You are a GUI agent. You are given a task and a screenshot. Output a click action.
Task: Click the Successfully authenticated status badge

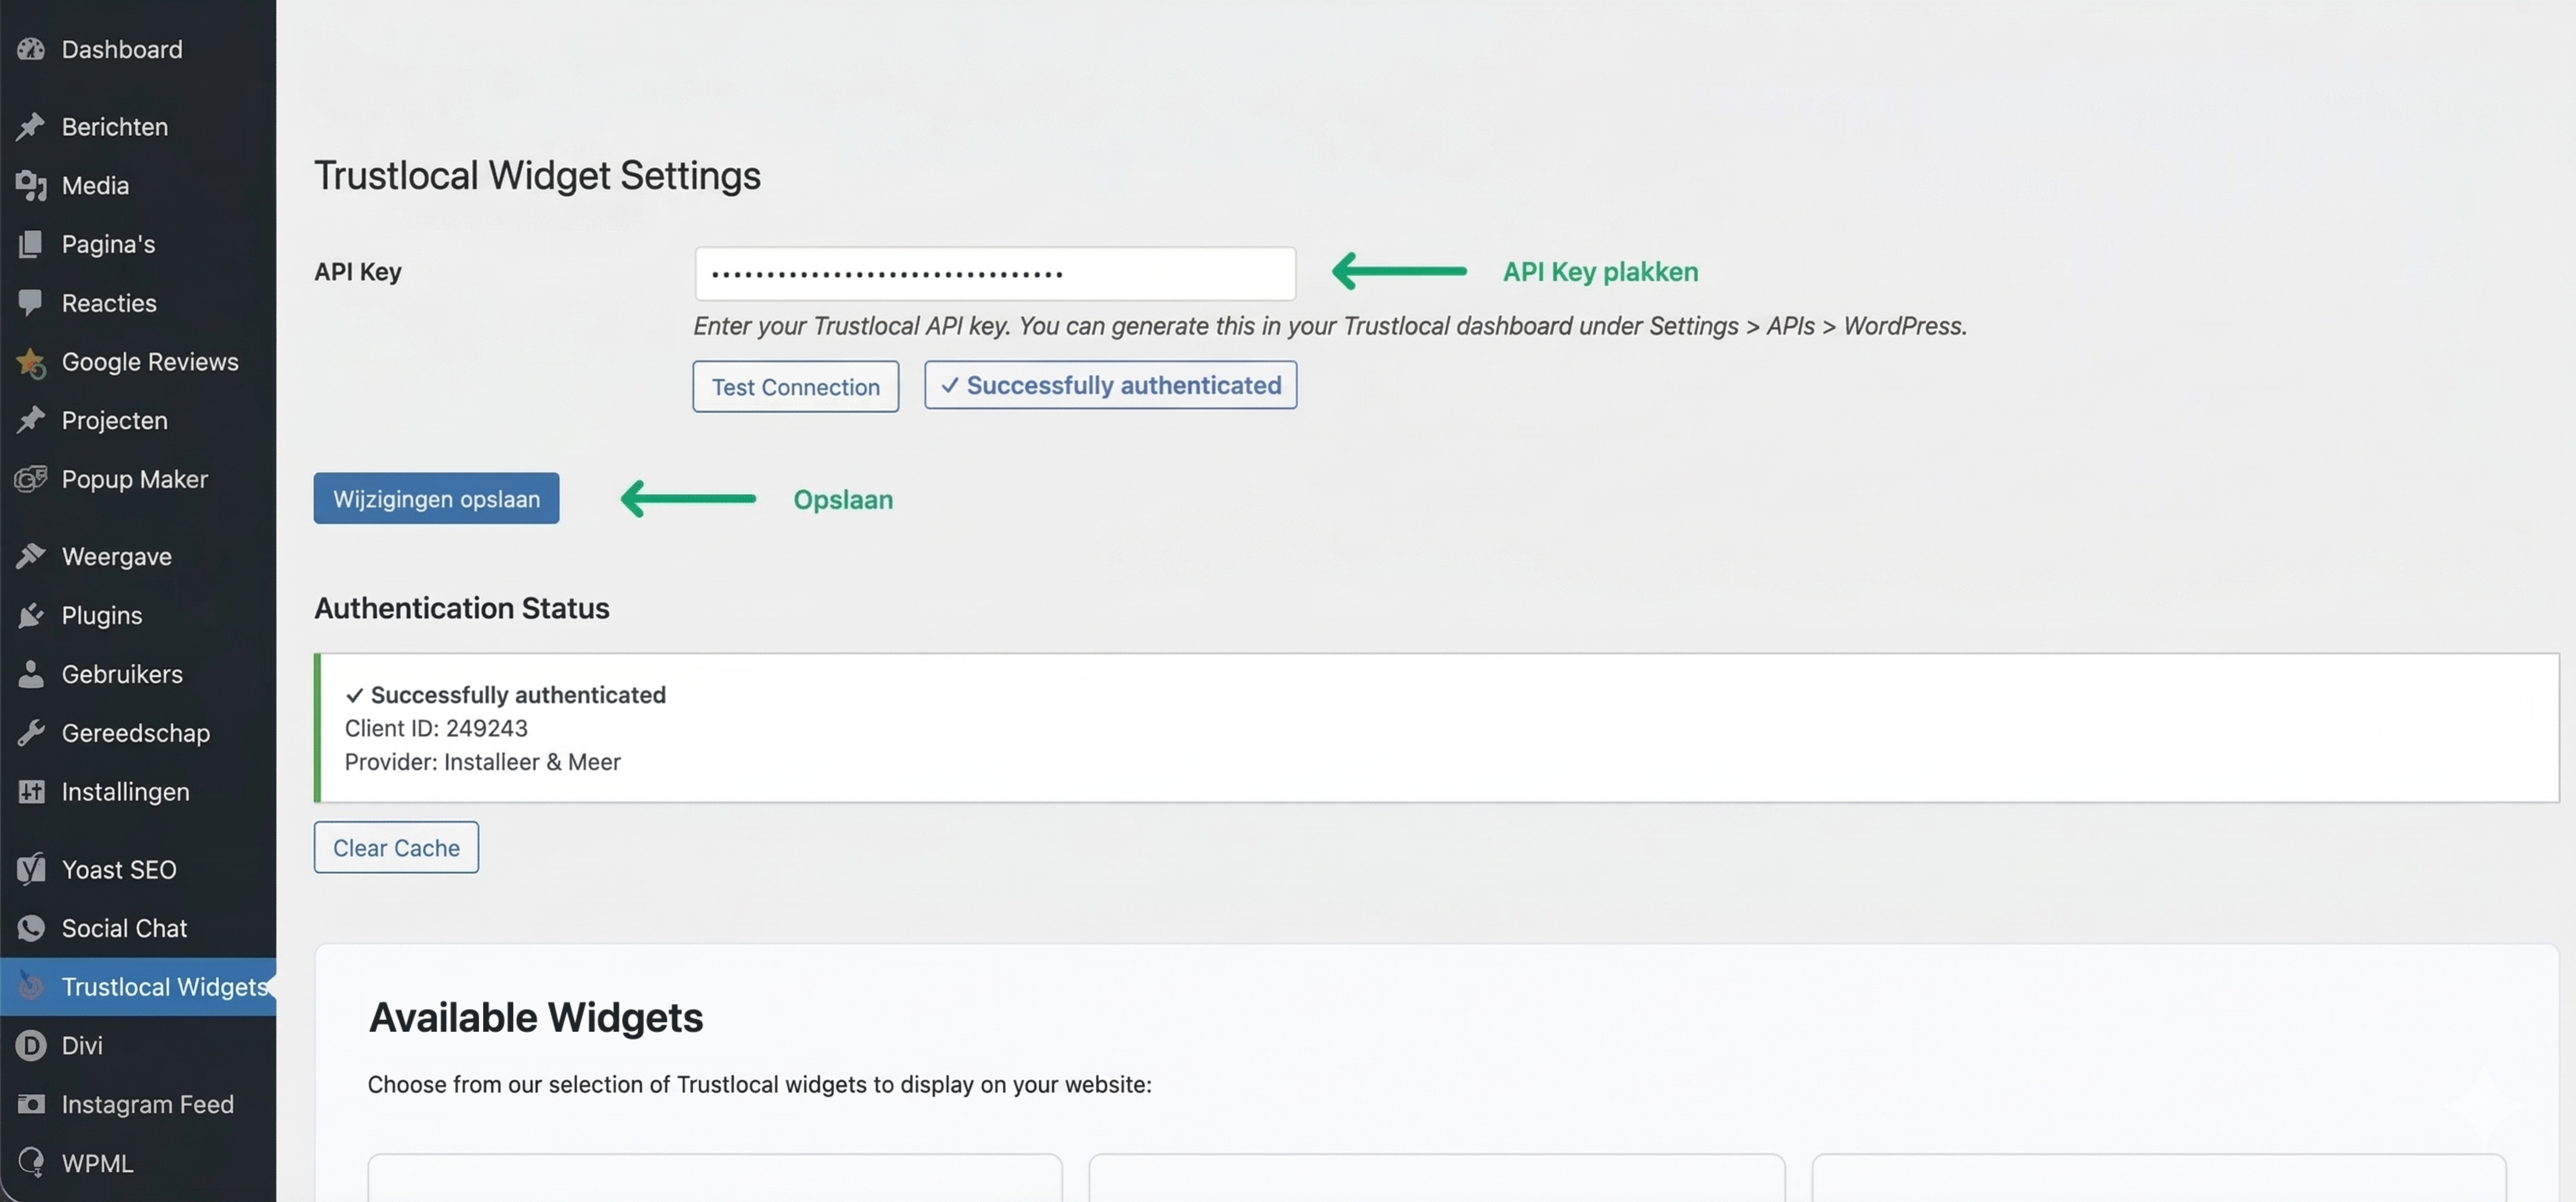(1110, 385)
